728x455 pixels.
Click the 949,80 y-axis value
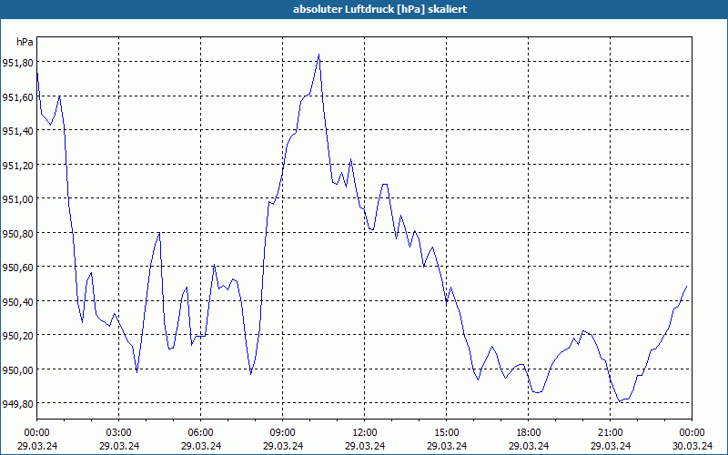click(17, 404)
